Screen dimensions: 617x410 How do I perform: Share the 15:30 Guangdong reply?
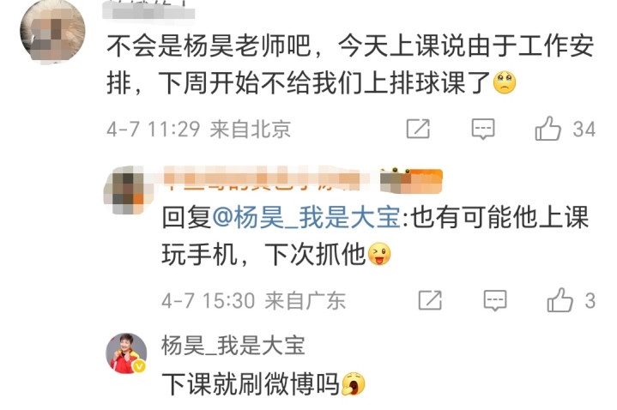pos(430,300)
